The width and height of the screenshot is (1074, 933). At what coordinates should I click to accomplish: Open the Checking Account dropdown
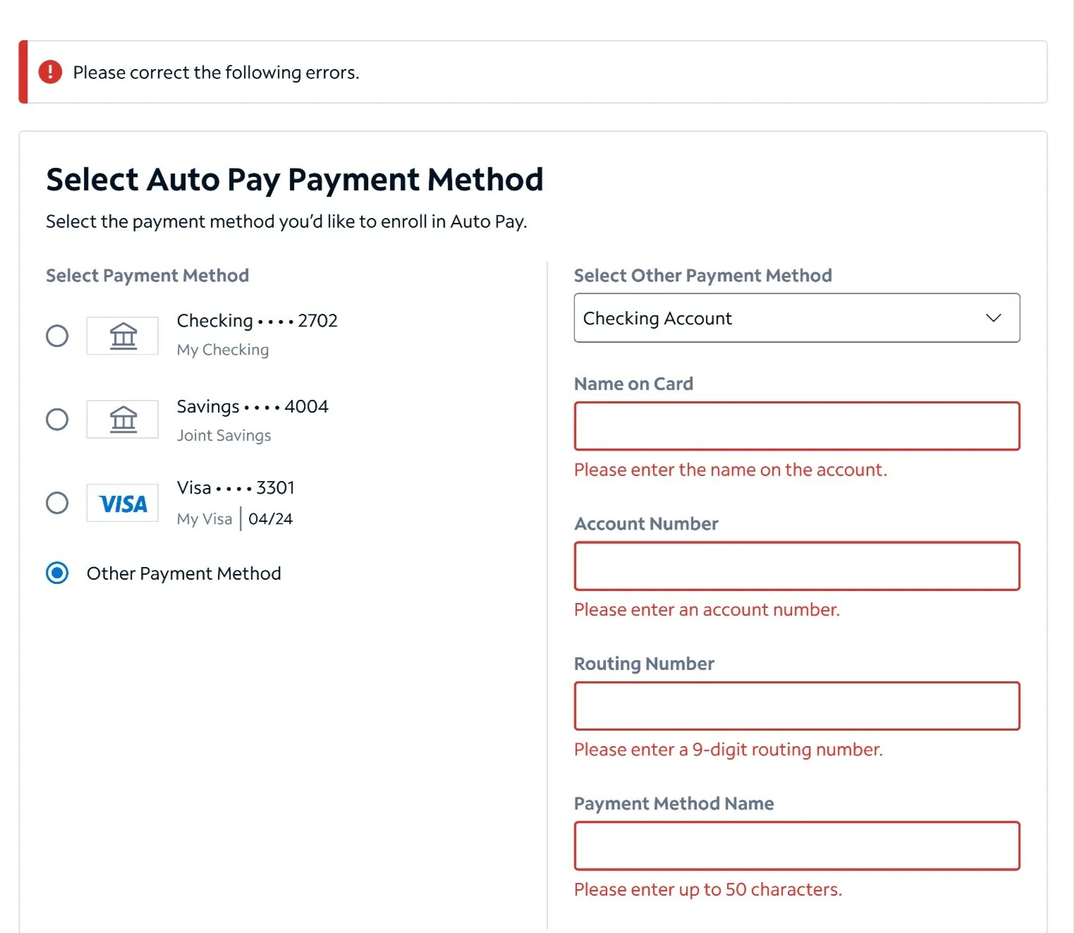(797, 318)
